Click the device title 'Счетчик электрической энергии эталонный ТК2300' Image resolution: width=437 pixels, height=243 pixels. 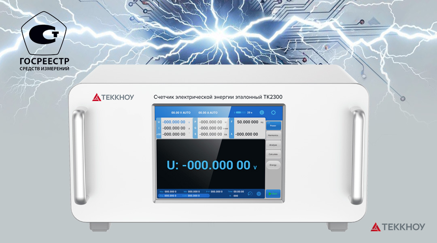pyautogui.click(x=218, y=97)
